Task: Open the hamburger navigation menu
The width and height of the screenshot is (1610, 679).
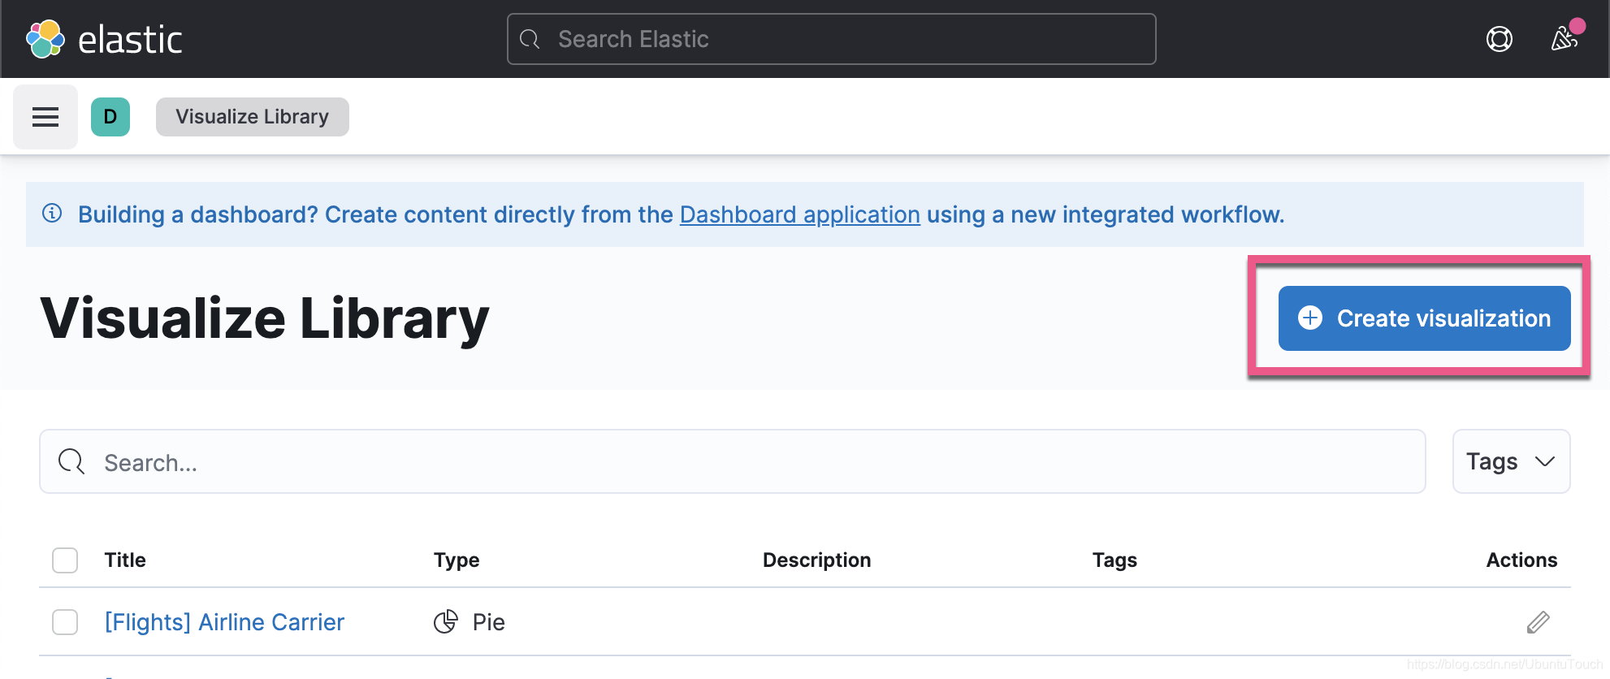Action: (x=45, y=117)
